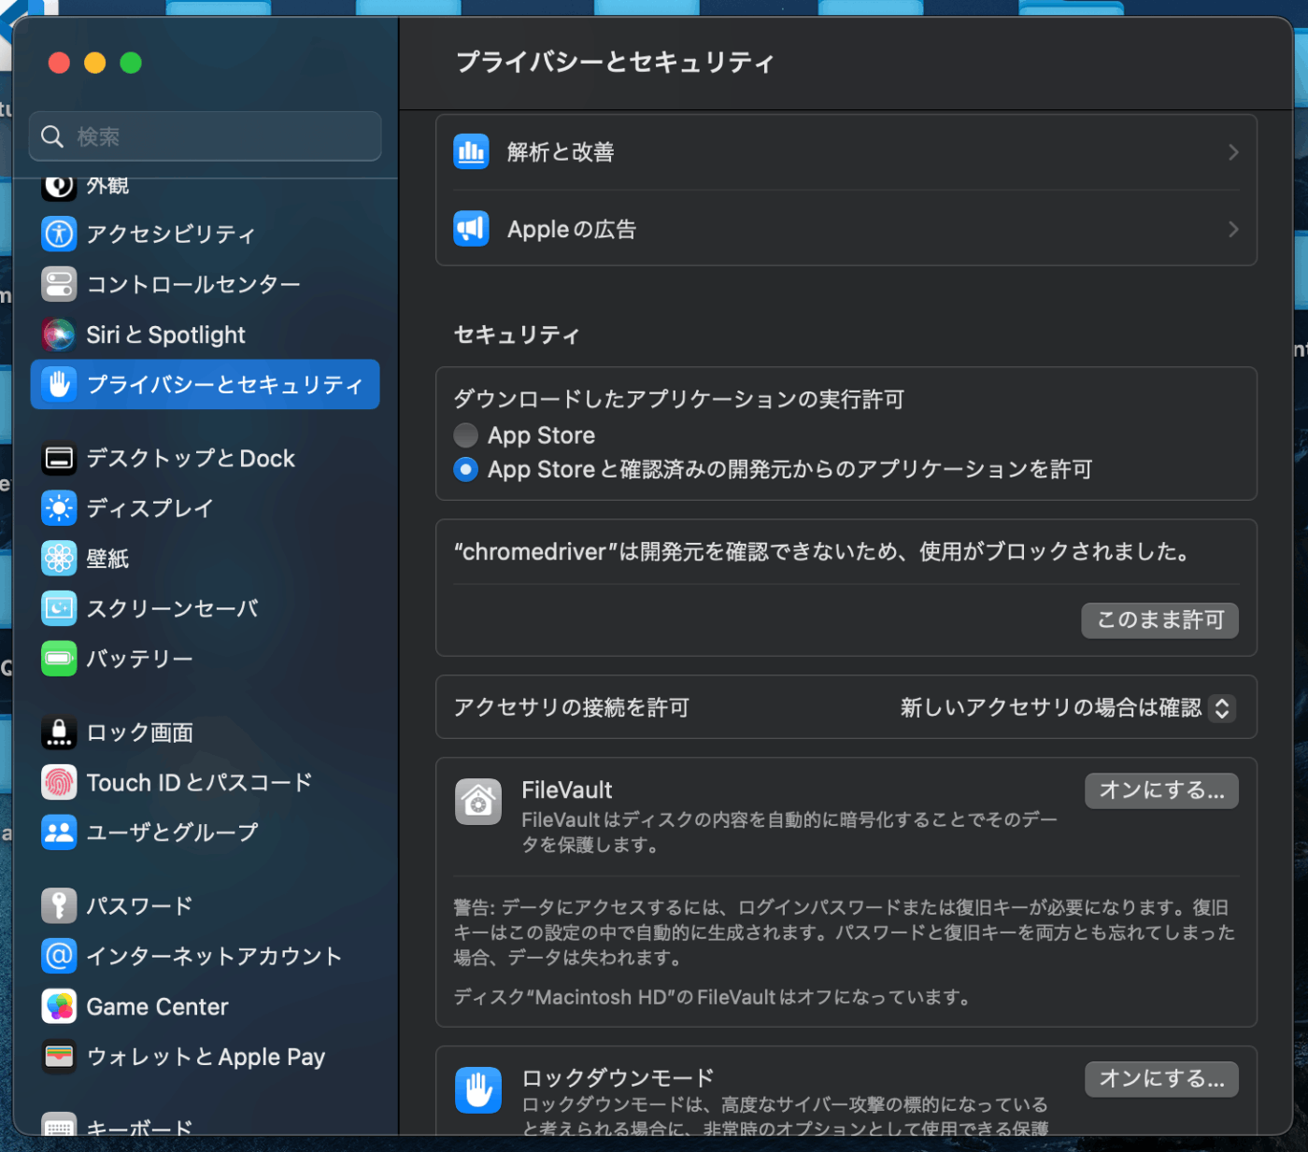This screenshot has height=1152, width=1308.
Task: Select the Control Center (コントロールセンター) icon
Action: (x=59, y=284)
